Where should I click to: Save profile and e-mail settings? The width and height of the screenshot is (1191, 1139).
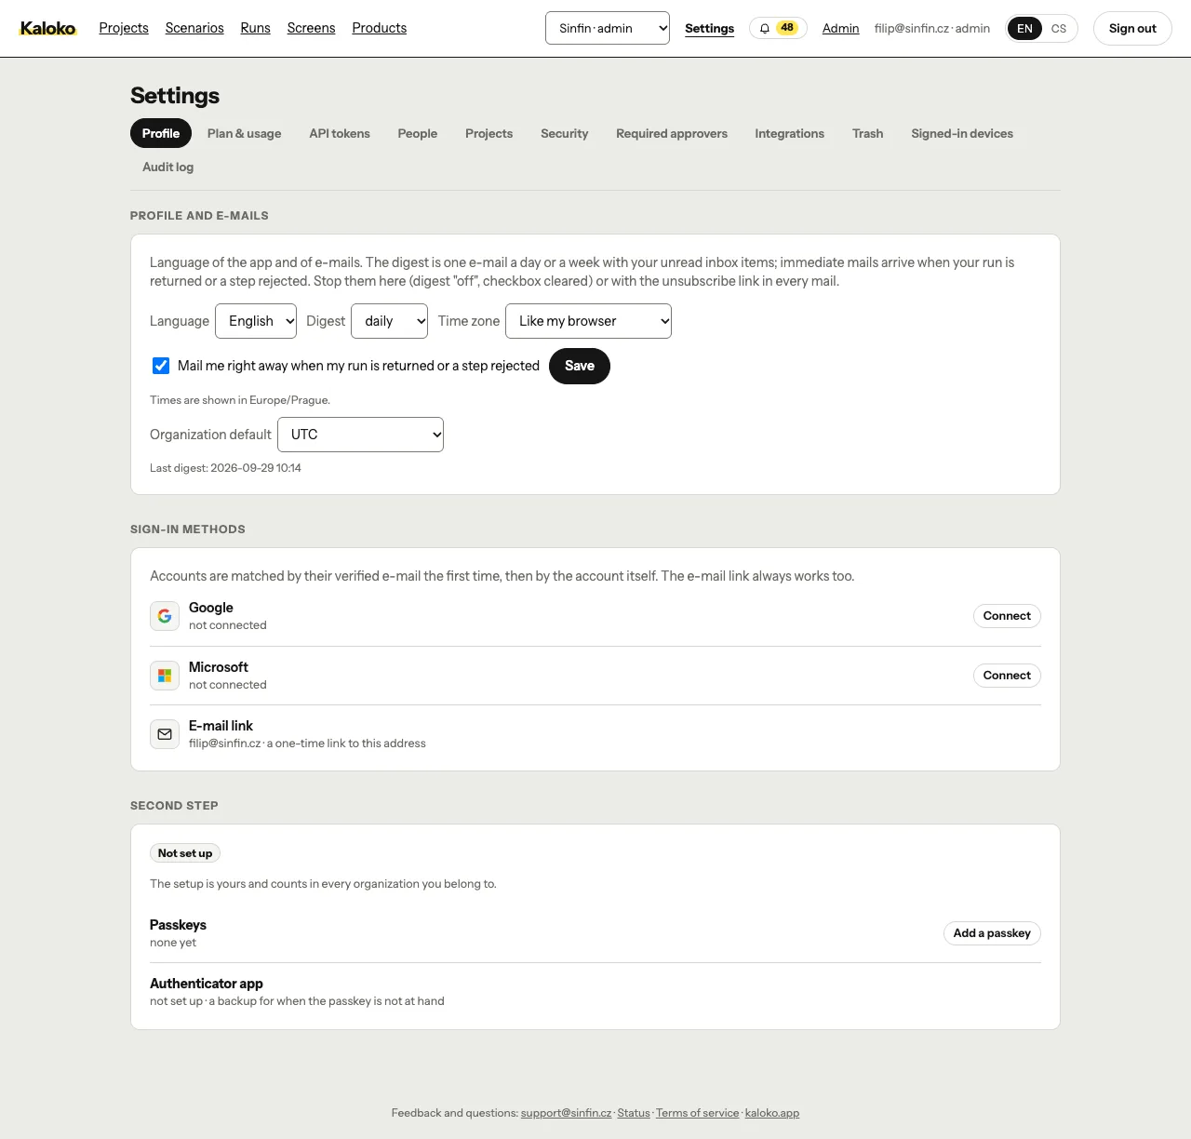pos(580,366)
